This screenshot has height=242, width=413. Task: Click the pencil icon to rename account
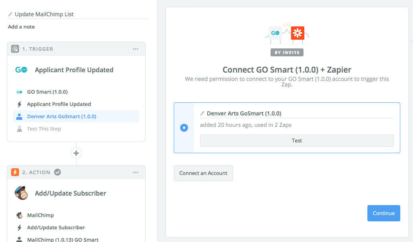coord(202,113)
